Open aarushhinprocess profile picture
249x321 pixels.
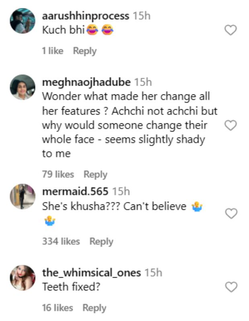tap(22, 20)
